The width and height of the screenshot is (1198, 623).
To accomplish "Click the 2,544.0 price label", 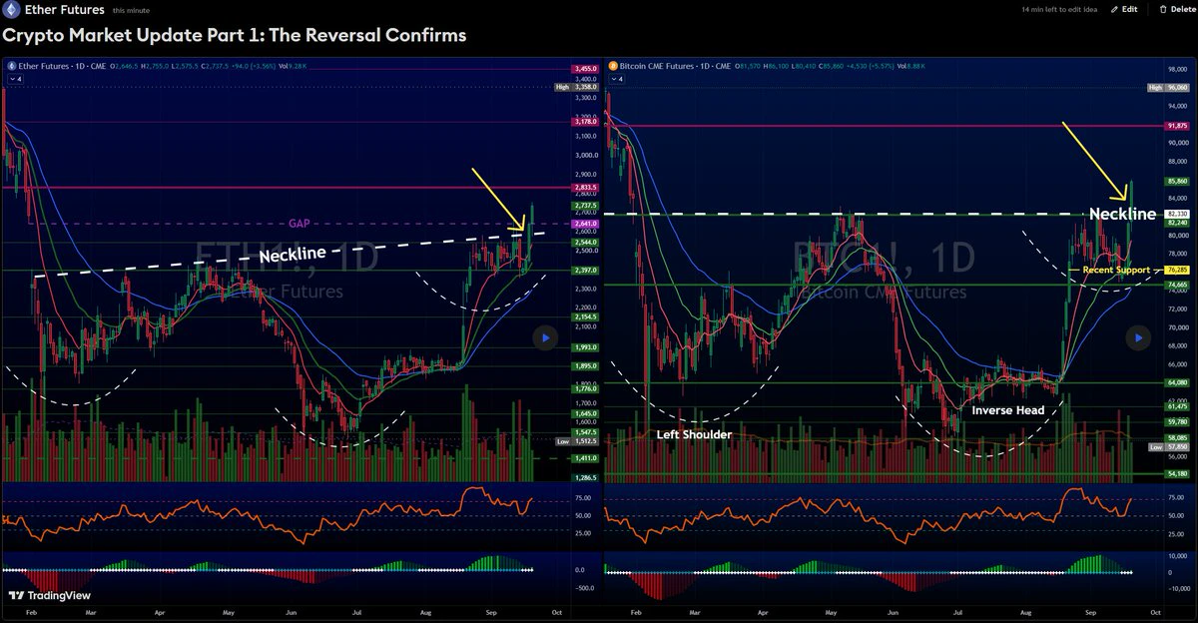I will coord(584,242).
